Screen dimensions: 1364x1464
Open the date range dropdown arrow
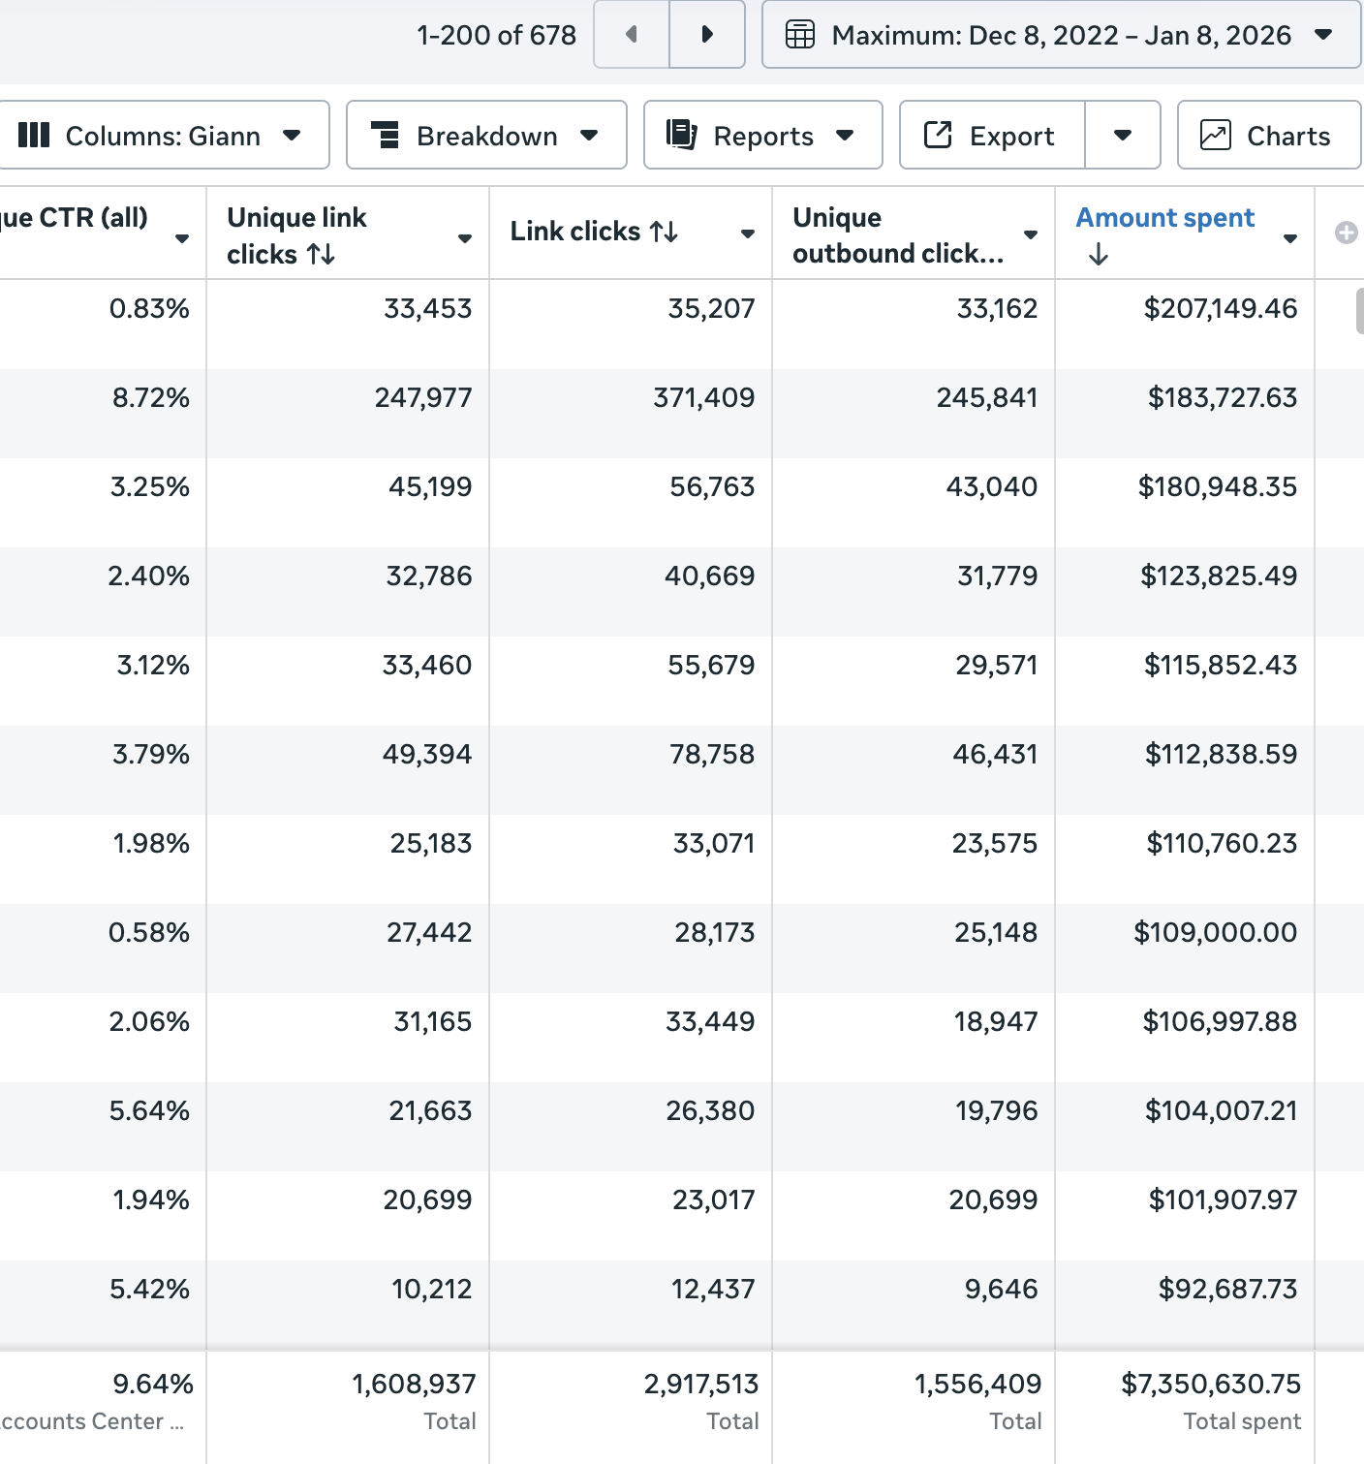(x=1323, y=36)
